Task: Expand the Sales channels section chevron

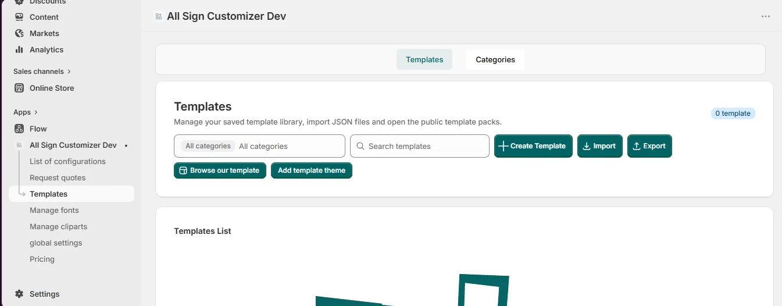Action: click(69, 72)
